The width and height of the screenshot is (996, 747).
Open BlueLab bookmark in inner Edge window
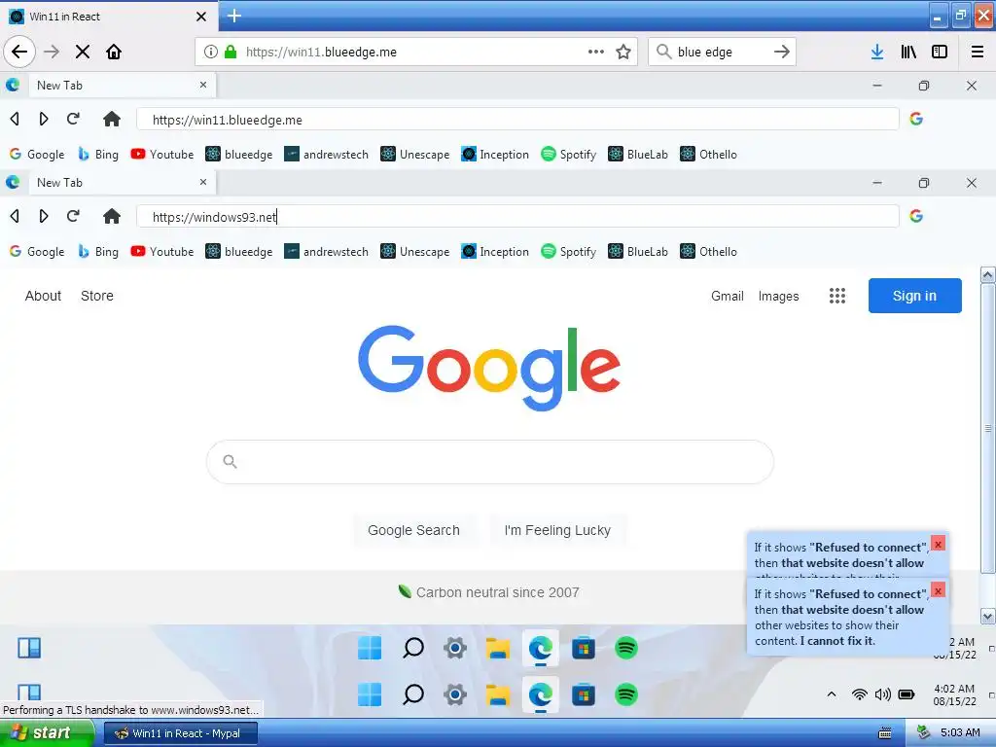click(x=638, y=252)
